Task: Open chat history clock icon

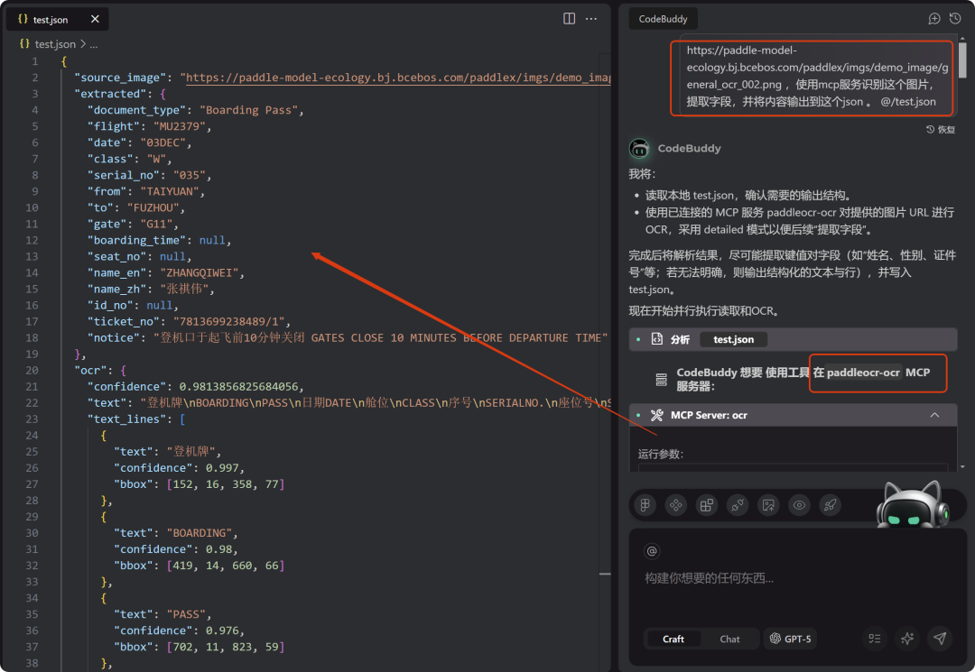Action: (x=955, y=19)
